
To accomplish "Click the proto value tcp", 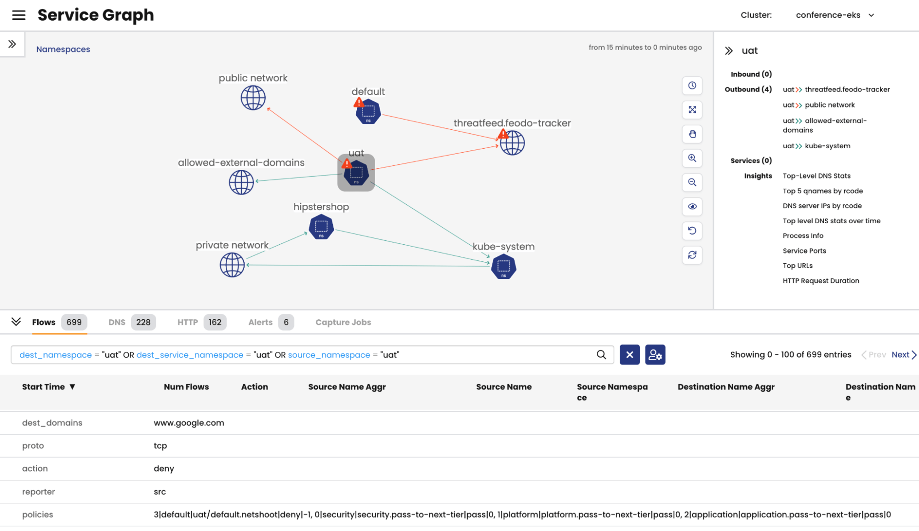I will point(160,446).
